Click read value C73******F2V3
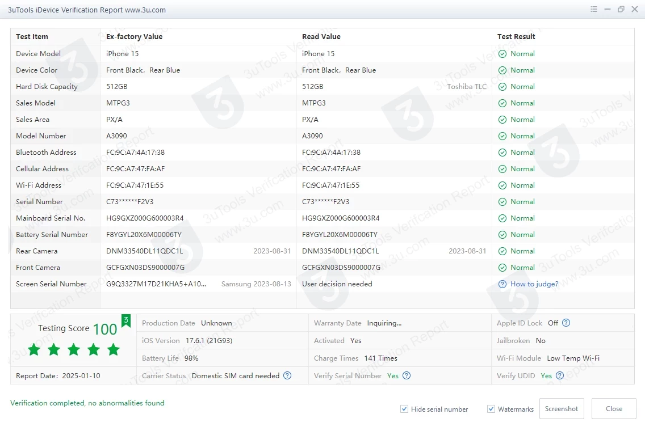 (x=326, y=202)
